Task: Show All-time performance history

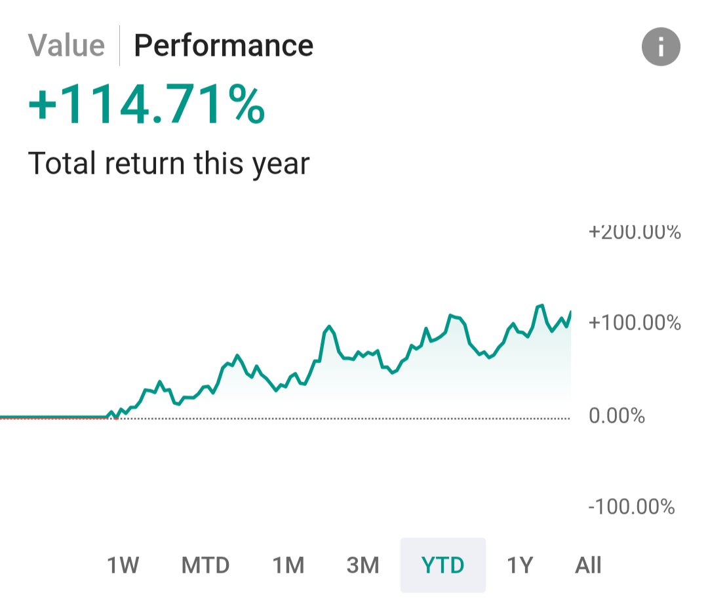Action: pyautogui.click(x=588, y=565)
